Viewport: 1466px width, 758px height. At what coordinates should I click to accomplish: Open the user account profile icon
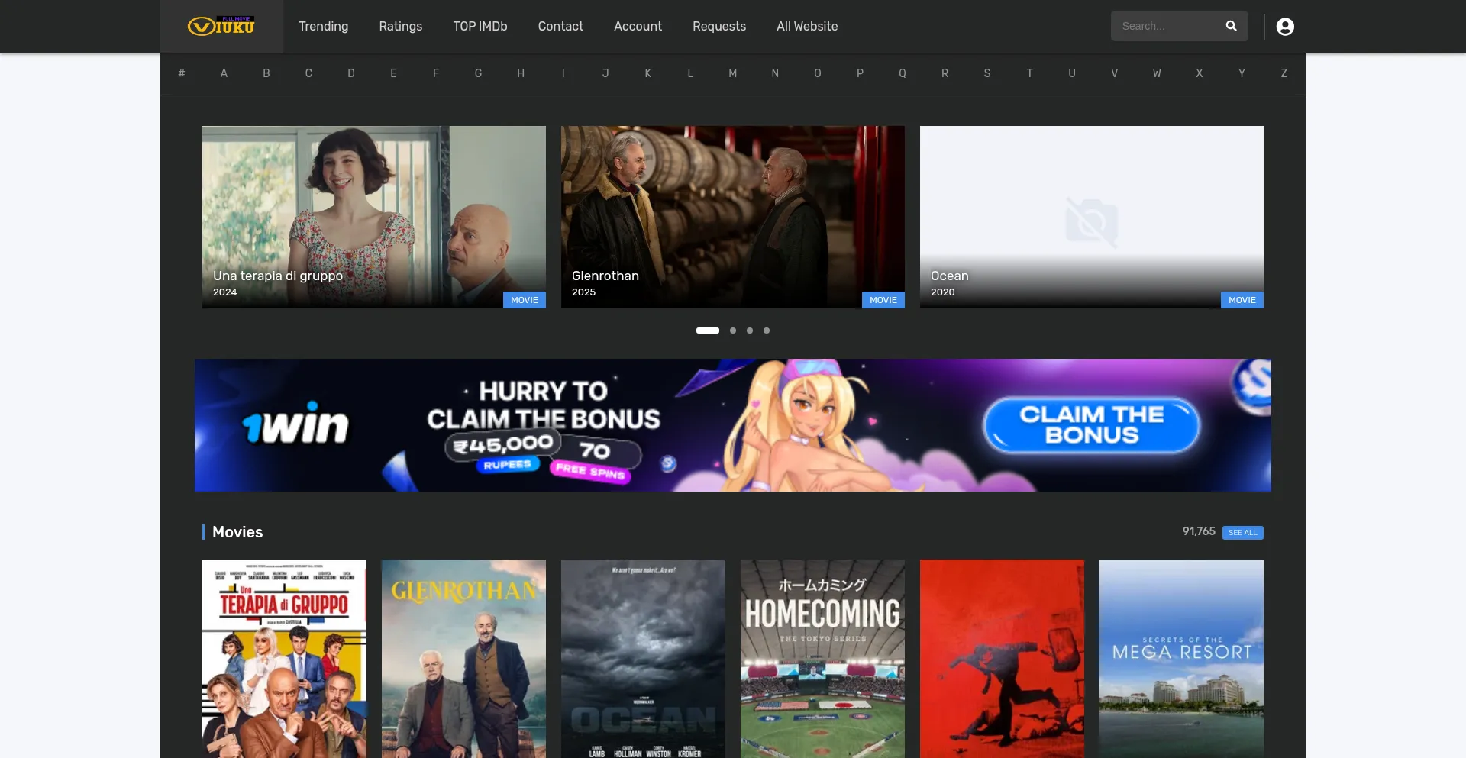1285,27
